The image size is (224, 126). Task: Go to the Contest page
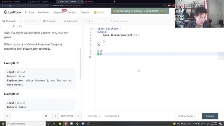(x=72, y=13)
